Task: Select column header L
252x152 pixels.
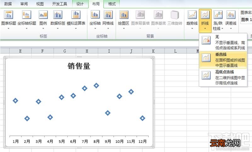Action: pyautogui.click(x=175, y=51)
